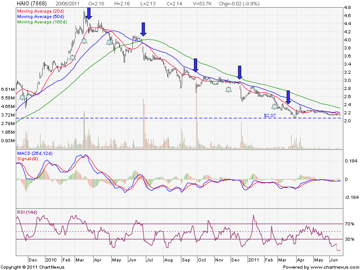Click the change value Chg=-0.02 (-0.9%)
The height and width of the screenshot is (270, 360).
coord(239,4)
